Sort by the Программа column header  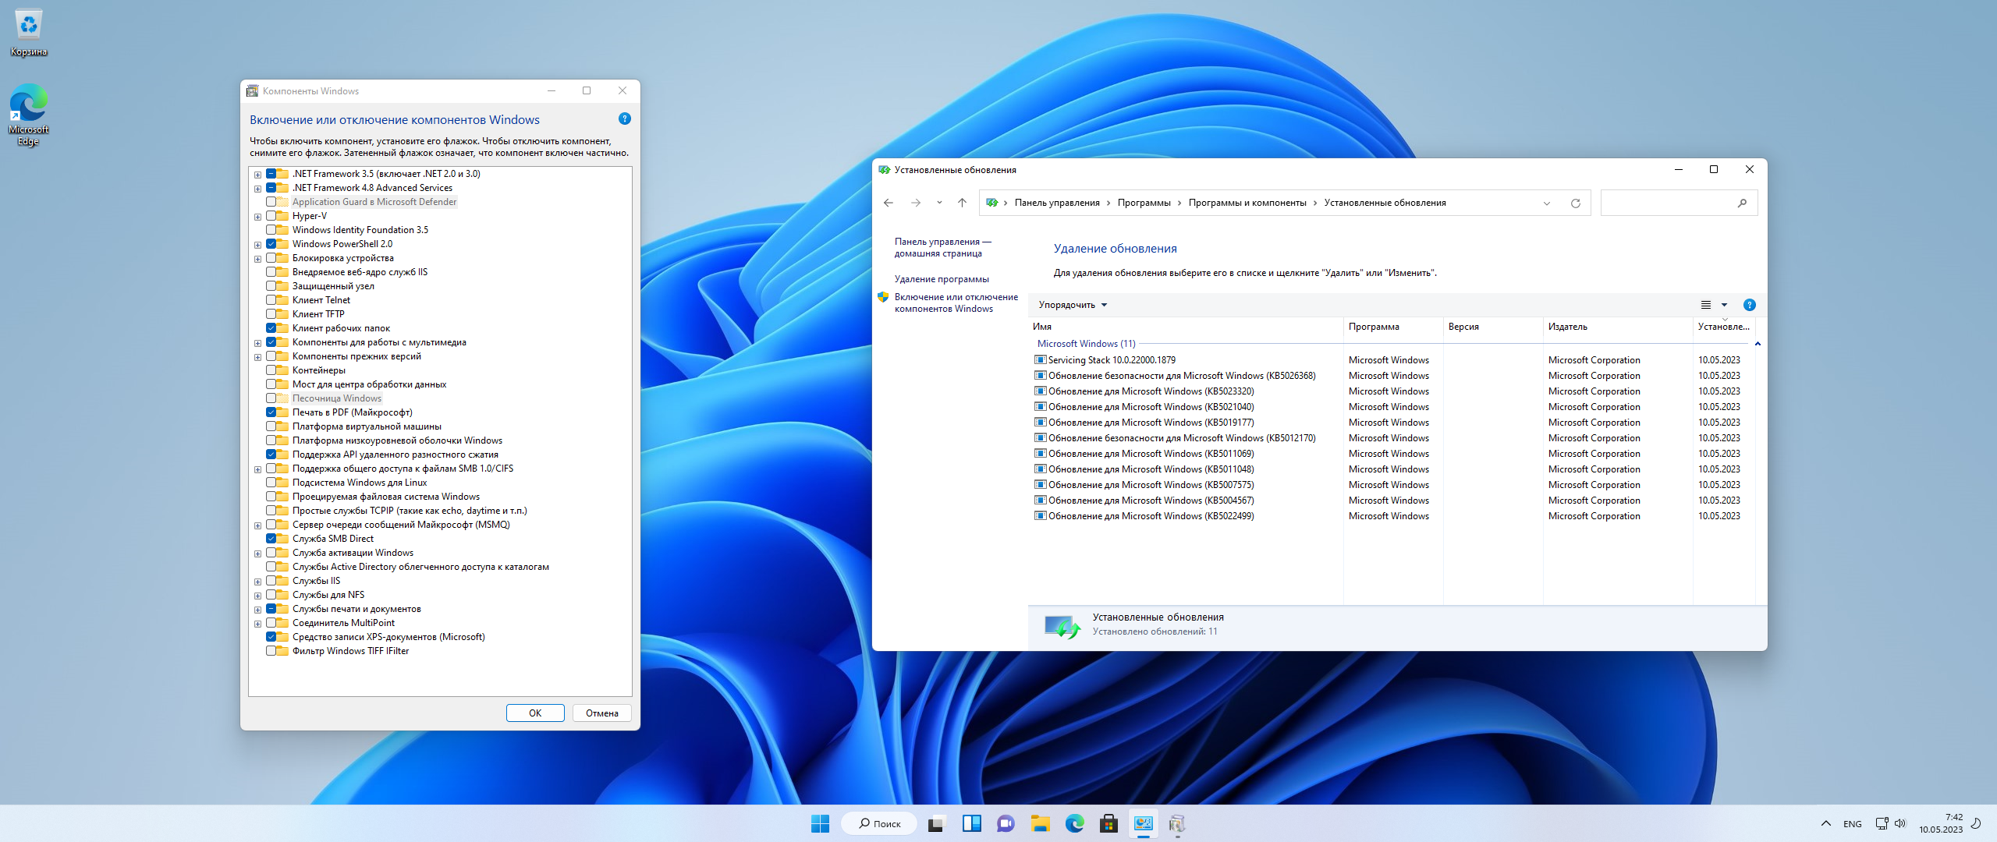click(1393, 327)
